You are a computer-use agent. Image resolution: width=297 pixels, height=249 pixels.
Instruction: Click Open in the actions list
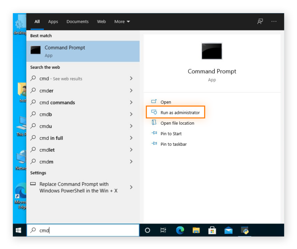click(166, 102)
